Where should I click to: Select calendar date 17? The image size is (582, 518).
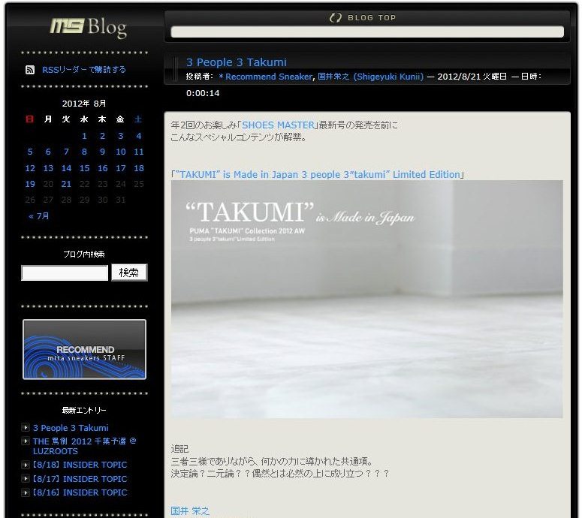pos(121,168)
